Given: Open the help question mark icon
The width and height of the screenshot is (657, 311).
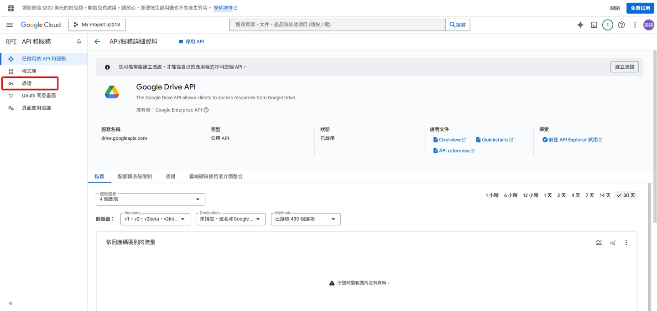Looking at the screenshot, I should [621, 25].
